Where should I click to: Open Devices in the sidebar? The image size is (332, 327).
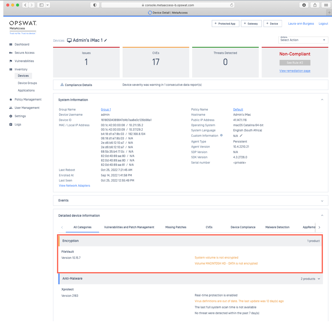click(x=23, y=76)
